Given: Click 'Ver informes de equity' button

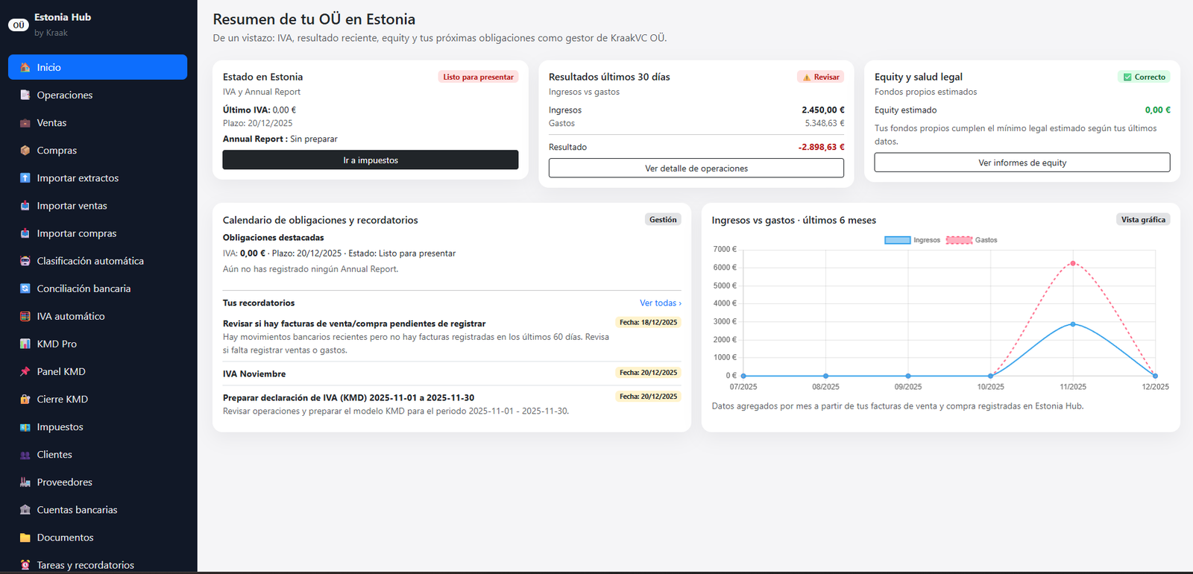Looking at the screenshot, I should [1022, 162].
